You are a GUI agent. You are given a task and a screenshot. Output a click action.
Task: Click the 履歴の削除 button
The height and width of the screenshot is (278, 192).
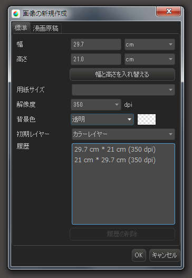tap(122, 234)
